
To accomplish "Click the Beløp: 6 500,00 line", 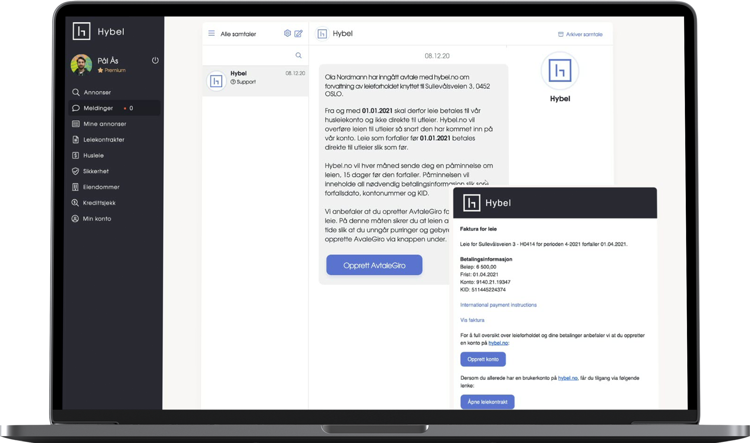I will 478,267.
